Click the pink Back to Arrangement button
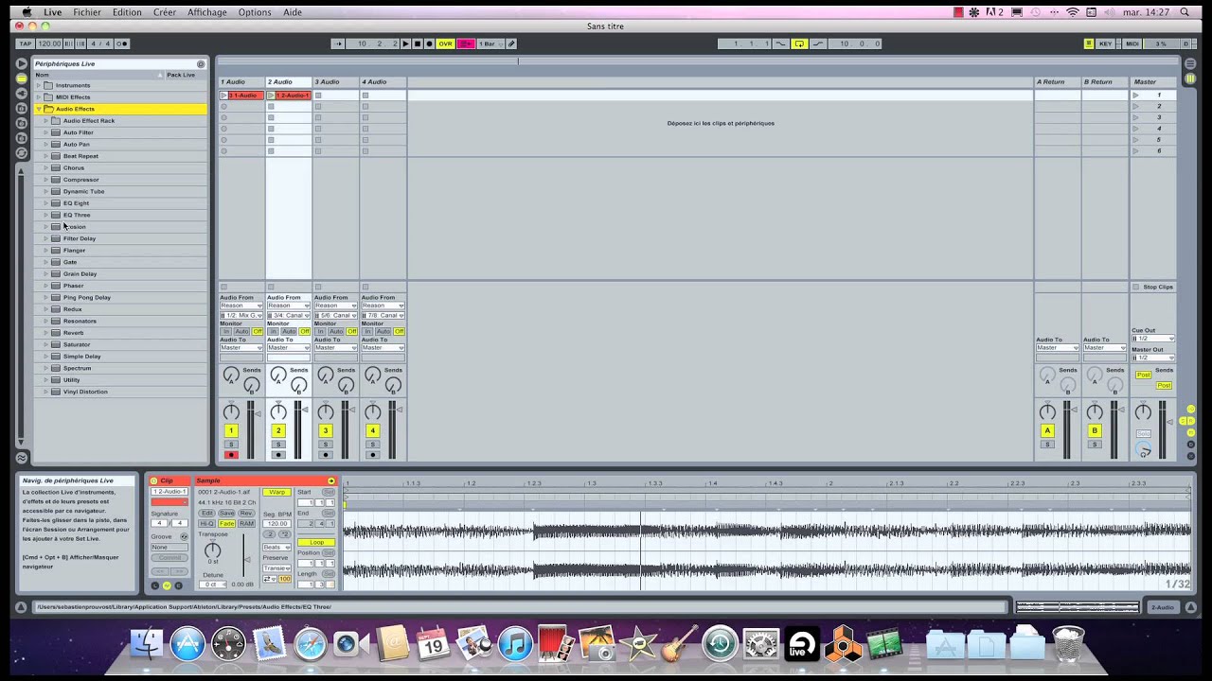This screenshot has width=1212, height=681. point(466,44)
